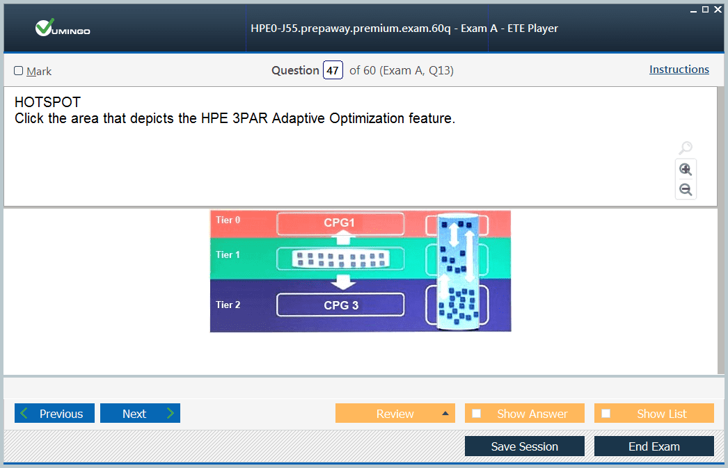Enable the Show List checkbox
Screen dimensions: 728x468
point(606,414)
